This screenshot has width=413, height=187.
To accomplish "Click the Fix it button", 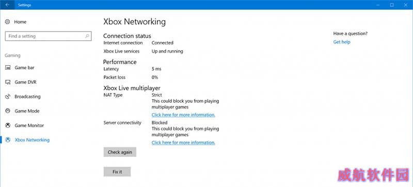I will point(117,172).
